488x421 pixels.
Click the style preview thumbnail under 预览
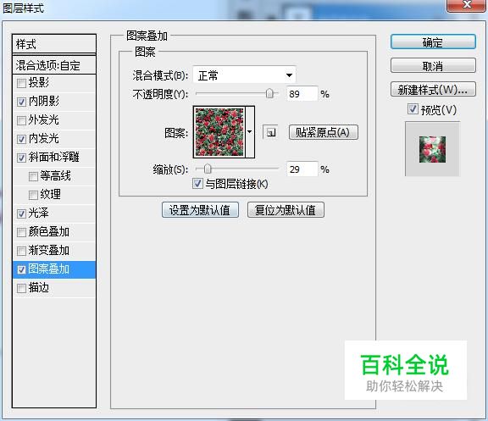tap(432, 149)
